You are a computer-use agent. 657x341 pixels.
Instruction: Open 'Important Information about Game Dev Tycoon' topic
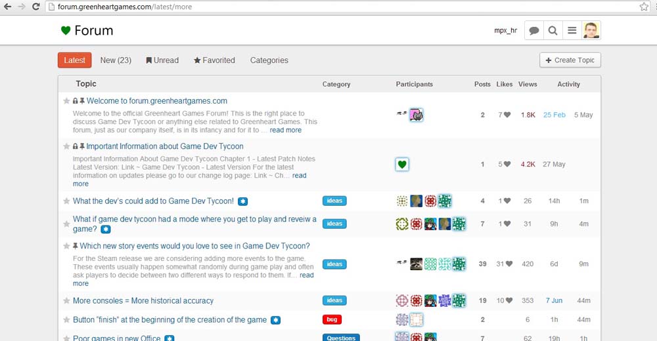[x=164, y=146]
